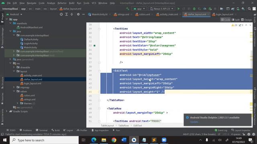Open the app run configuration dropdown
257x144 pixels.
(x=139, y=9)
